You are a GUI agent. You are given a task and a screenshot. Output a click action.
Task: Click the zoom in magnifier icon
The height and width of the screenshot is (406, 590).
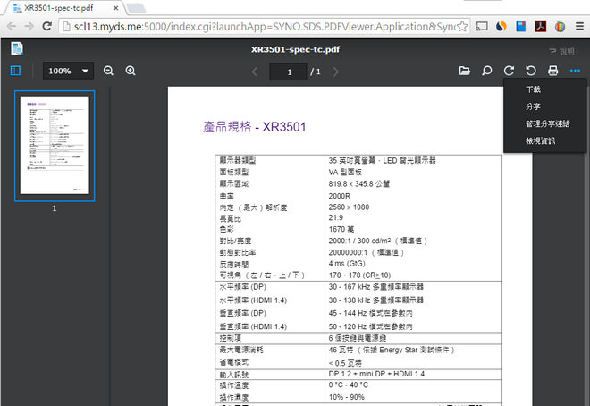(131, 71)
